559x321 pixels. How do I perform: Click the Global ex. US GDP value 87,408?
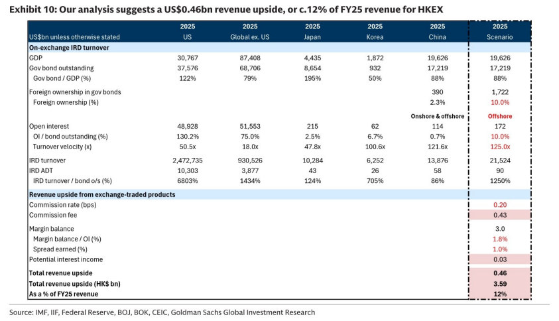(250, 58)
